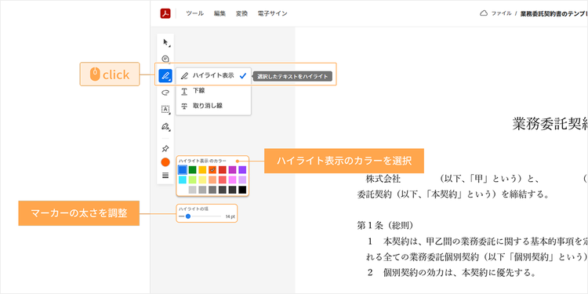This screenshot has height=294, width=588.
Task: Pick the peach highlight swatch
Action: click(x=212, y=180)
